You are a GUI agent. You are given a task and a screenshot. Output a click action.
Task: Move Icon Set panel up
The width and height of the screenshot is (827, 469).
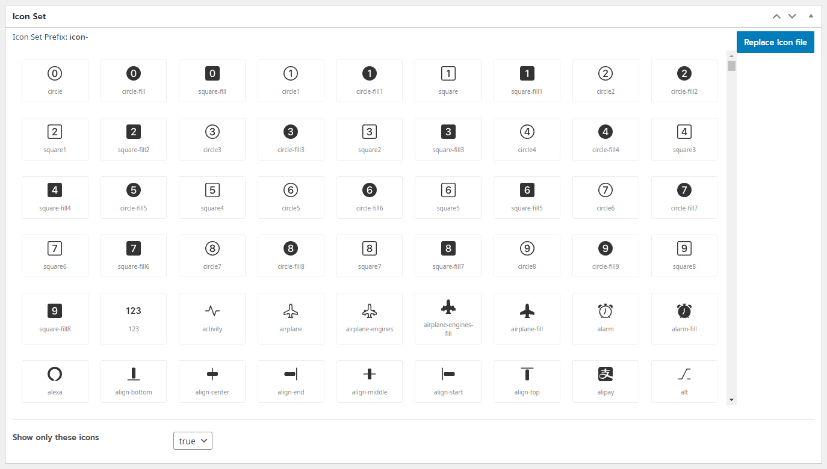tap(776, 16)
